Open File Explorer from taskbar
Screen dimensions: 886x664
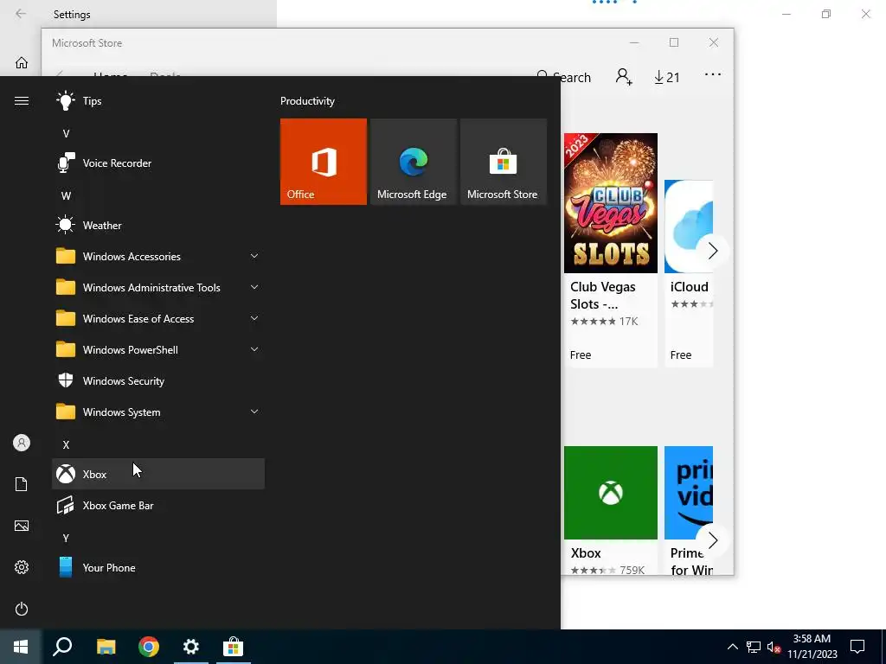point(106,647)
